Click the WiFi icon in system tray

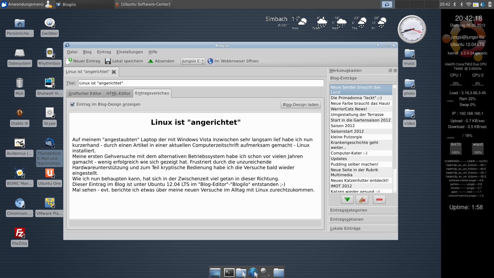point(469,4)
